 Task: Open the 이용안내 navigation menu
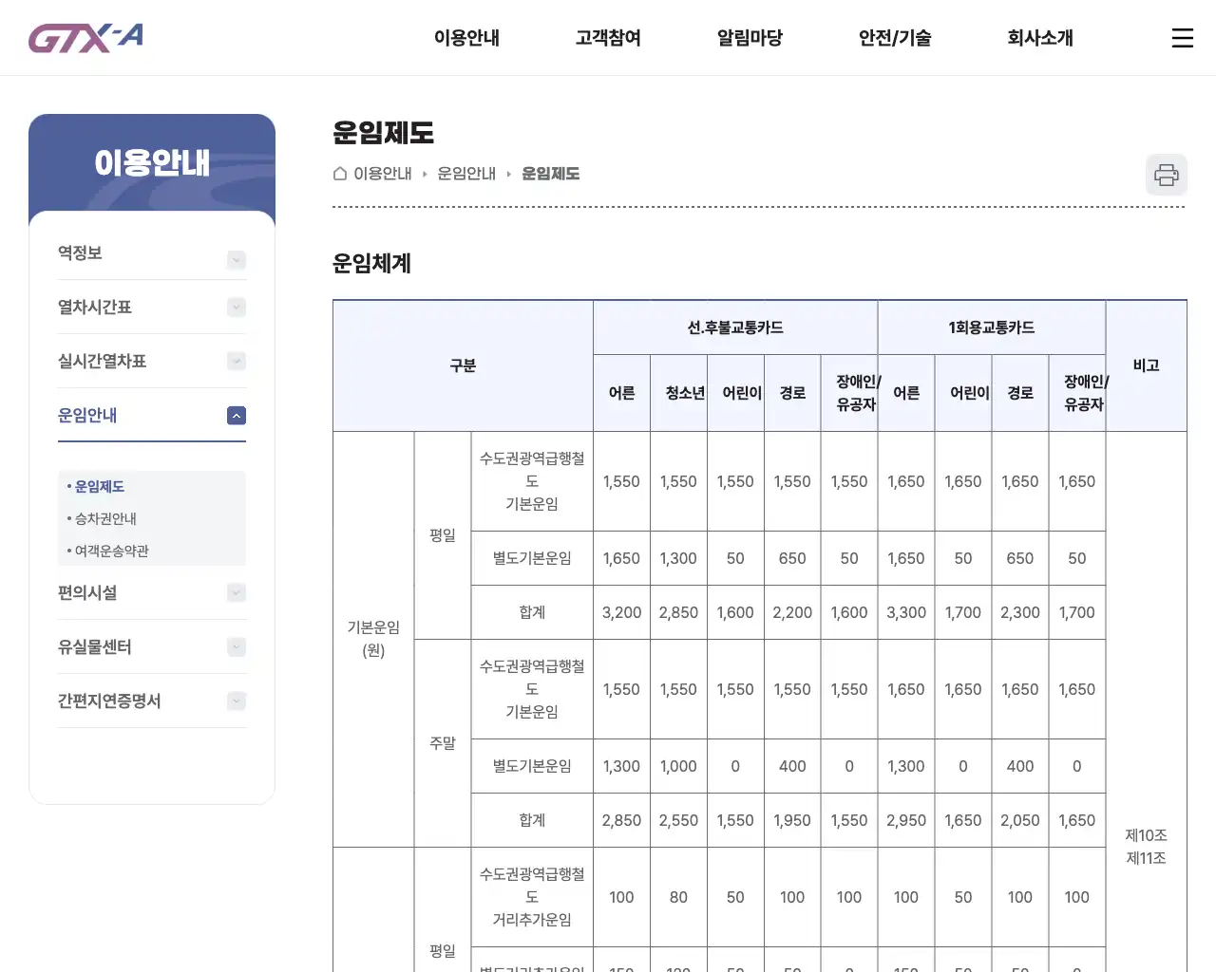(x=466, y=38)
